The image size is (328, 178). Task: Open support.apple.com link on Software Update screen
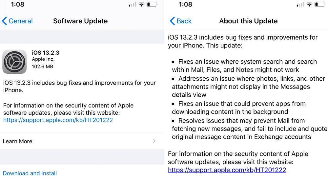tap(58, 120)
